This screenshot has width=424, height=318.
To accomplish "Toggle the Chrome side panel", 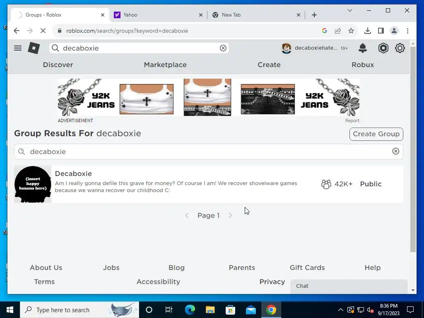I will click(x=381, y=31).
